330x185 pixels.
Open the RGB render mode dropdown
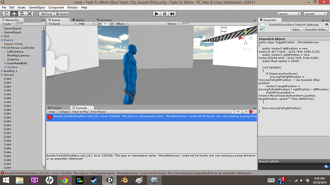coord(86,24)
